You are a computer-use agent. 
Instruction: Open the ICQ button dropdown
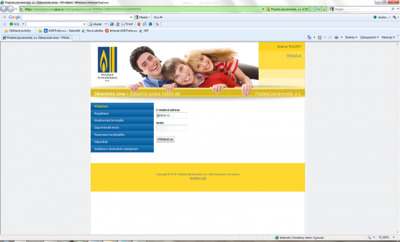click(x=23, y=24)
